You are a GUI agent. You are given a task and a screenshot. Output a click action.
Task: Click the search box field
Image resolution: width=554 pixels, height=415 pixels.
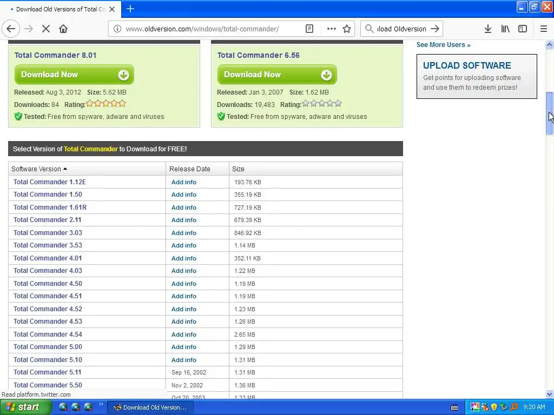[x=401, y=29]
